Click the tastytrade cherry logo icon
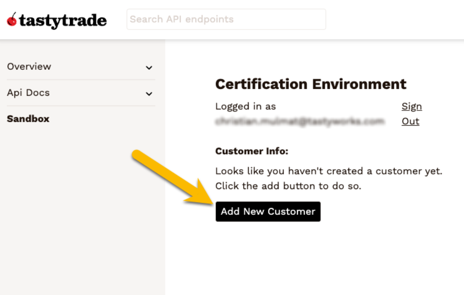 coord(12,20)
